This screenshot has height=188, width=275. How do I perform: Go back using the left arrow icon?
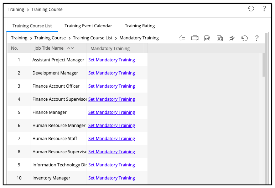tap(182, 38)
